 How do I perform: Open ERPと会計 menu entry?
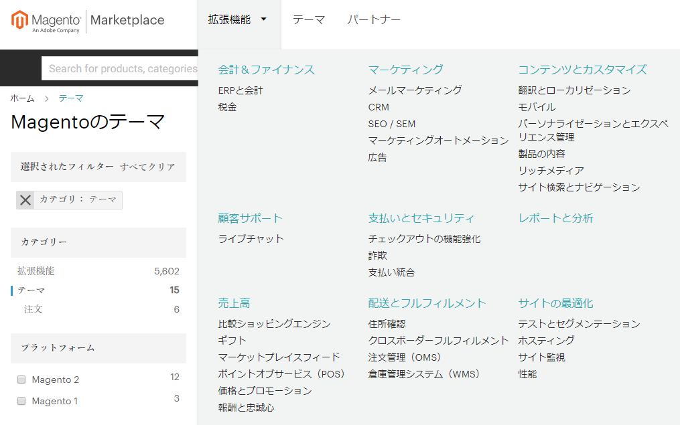pos(241,90)
